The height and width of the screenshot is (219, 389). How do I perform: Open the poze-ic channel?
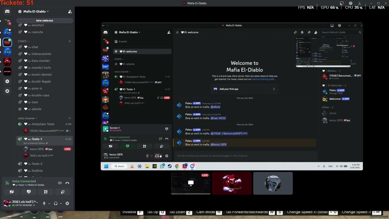click(x=44, y=88)
